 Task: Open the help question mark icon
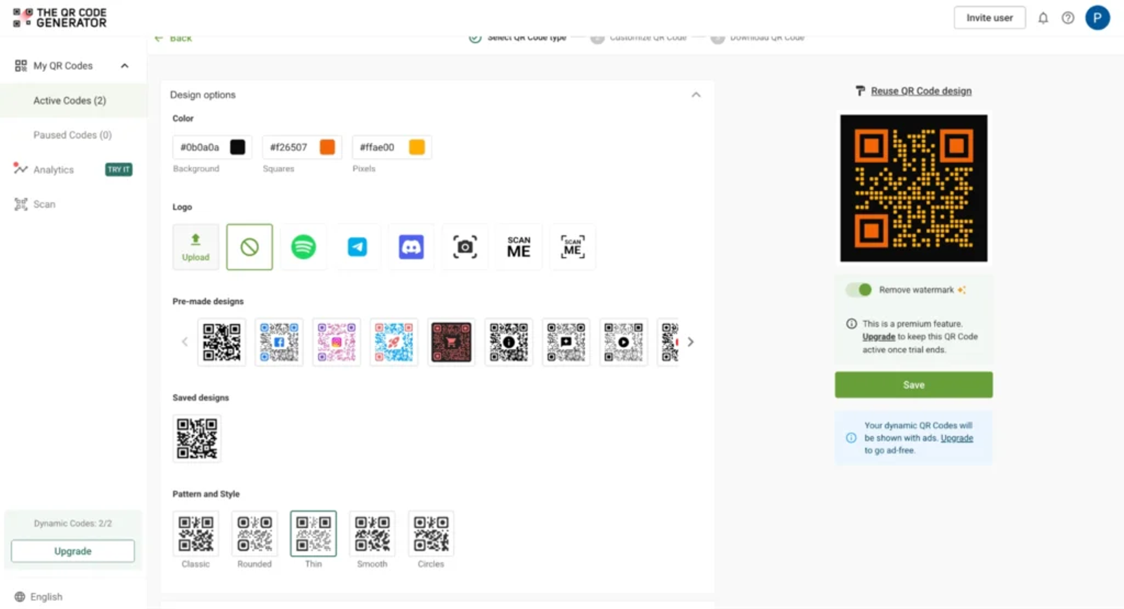1068,18
